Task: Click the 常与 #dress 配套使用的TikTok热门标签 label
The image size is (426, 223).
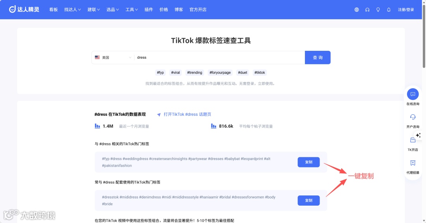Action: [x=127, y=182]
